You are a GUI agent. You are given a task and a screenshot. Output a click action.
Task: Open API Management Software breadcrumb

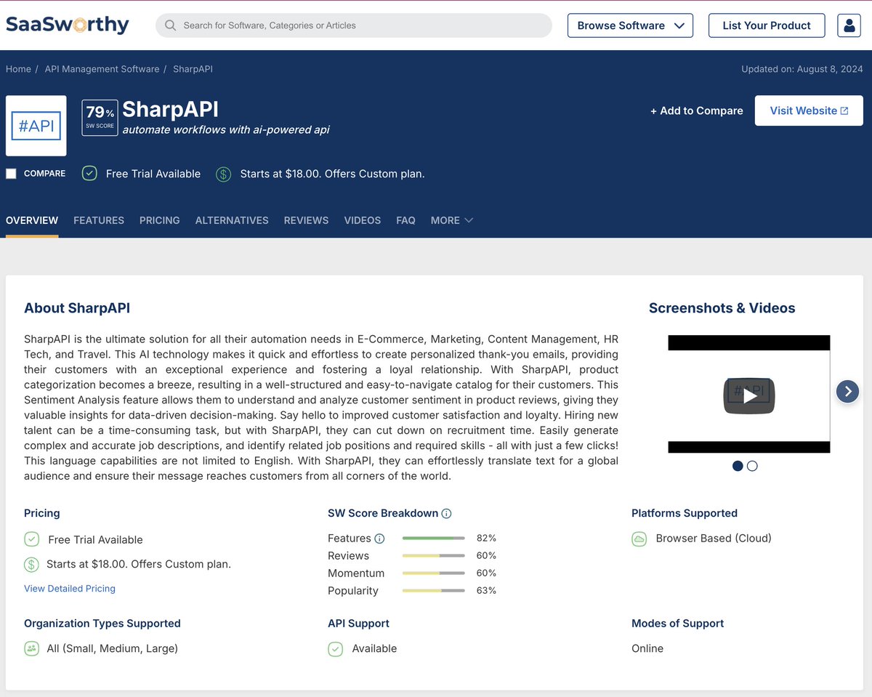tap(102, 69)
